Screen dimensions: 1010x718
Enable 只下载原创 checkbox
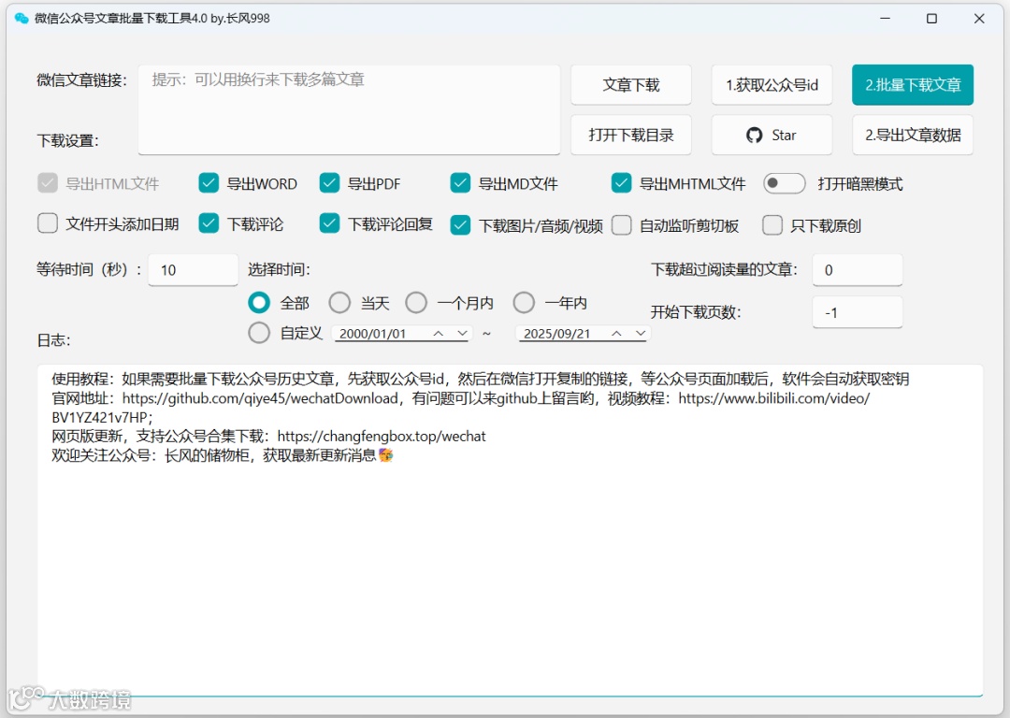coord(772,225)
